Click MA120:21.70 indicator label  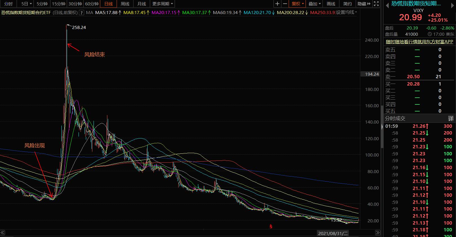[x=259, y=12]
